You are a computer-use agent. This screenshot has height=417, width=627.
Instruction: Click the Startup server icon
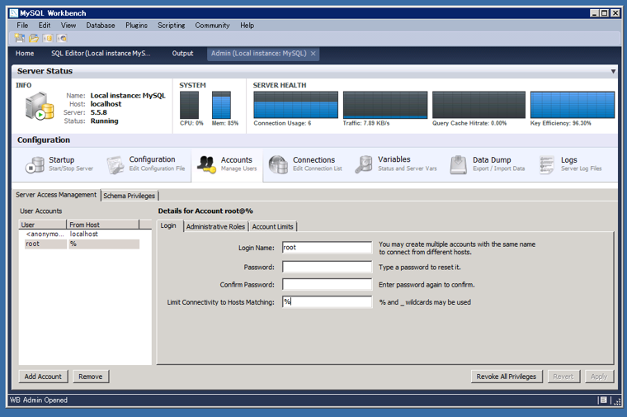click(35, 164)
